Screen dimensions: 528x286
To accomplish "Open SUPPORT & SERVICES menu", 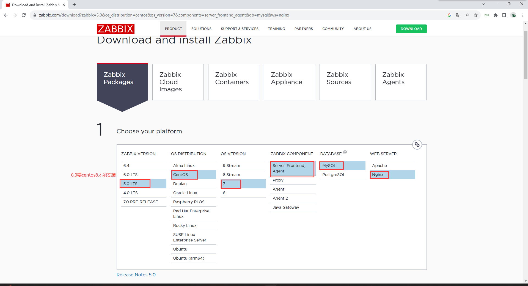I will coord(240,29).
